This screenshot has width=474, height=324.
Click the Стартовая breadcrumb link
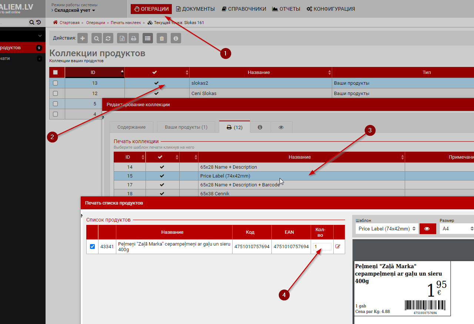click(x=69, y=23)
